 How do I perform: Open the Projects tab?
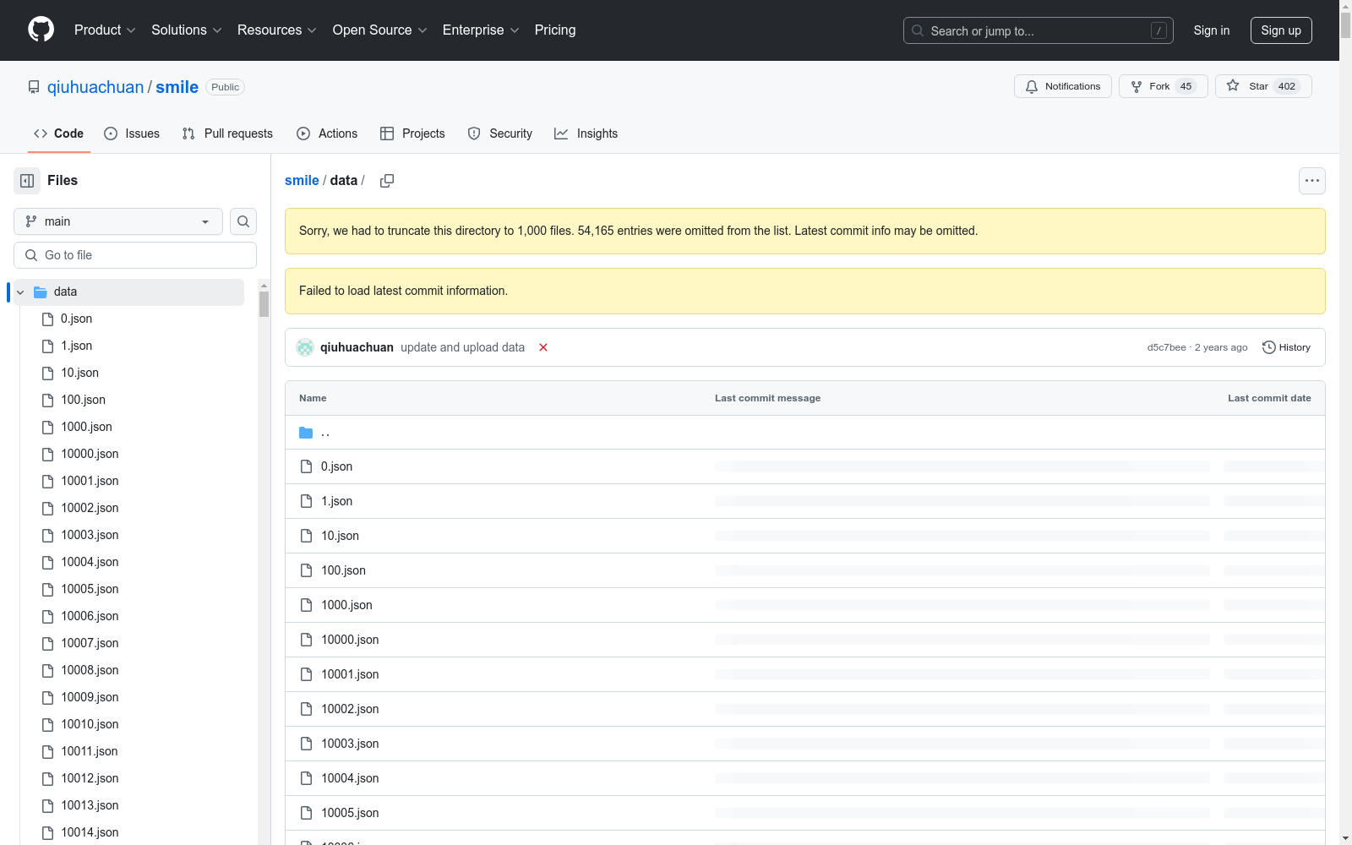(412, 134)
